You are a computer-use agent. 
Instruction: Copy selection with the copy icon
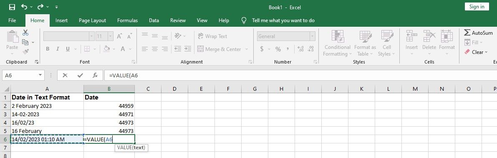25,42
